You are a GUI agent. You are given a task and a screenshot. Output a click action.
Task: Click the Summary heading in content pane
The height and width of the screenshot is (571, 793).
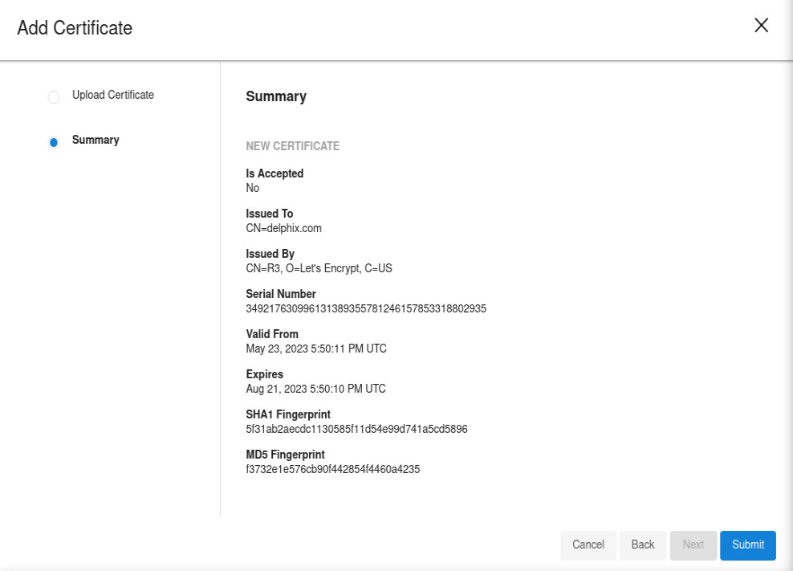276,96
